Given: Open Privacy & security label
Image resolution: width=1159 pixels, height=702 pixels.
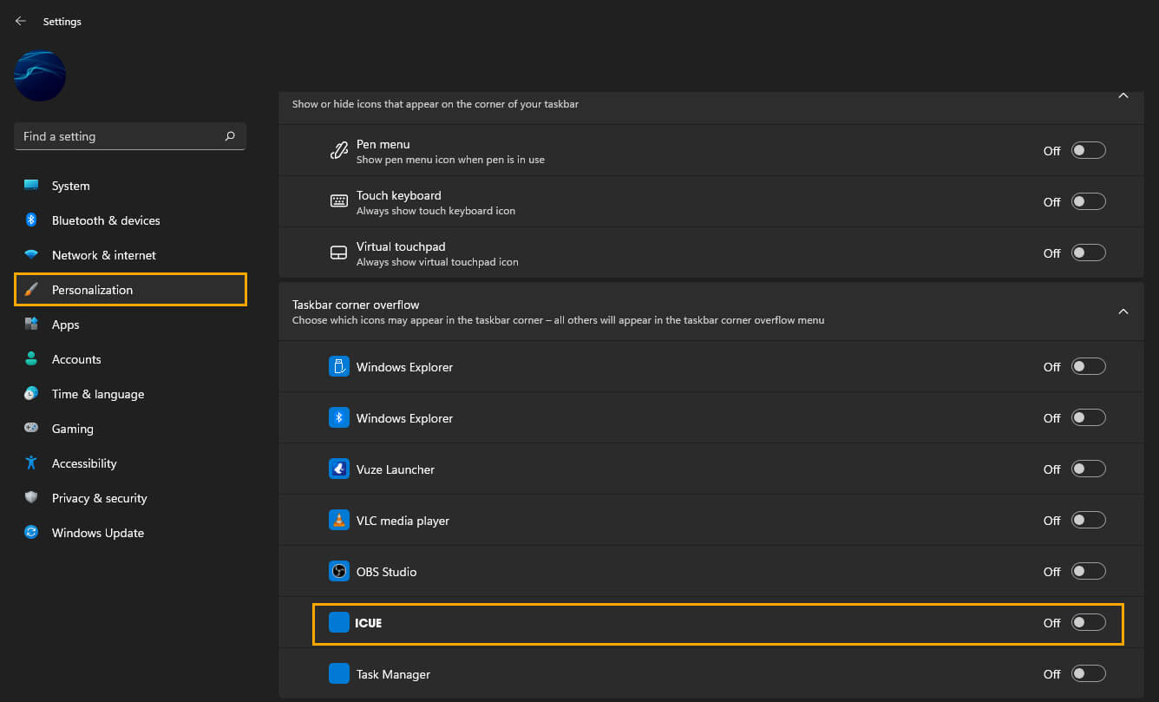Looking at the screenshot, I should coord(99,498).
